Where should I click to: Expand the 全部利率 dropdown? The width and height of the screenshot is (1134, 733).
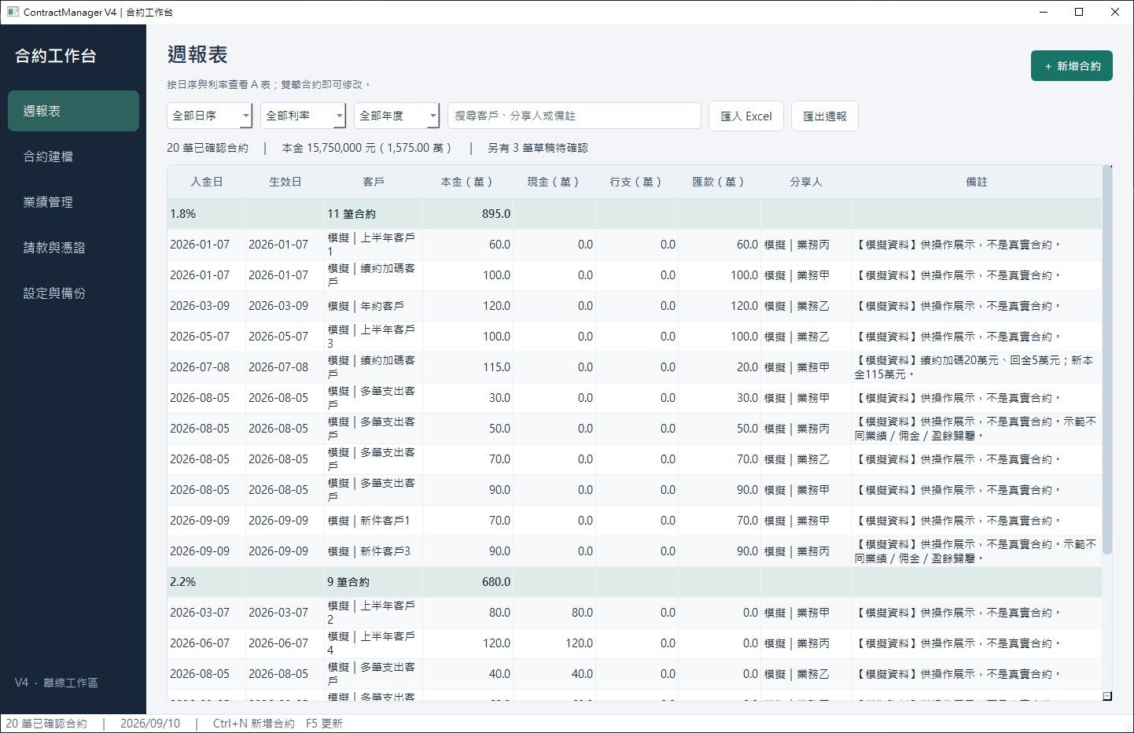coord(303,116)
